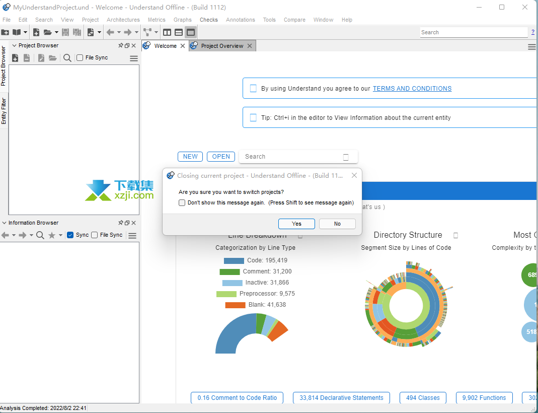538x413 pixels.
Task: Open favorites star dropdown in Information Browser
Action: tap(60, 235)
